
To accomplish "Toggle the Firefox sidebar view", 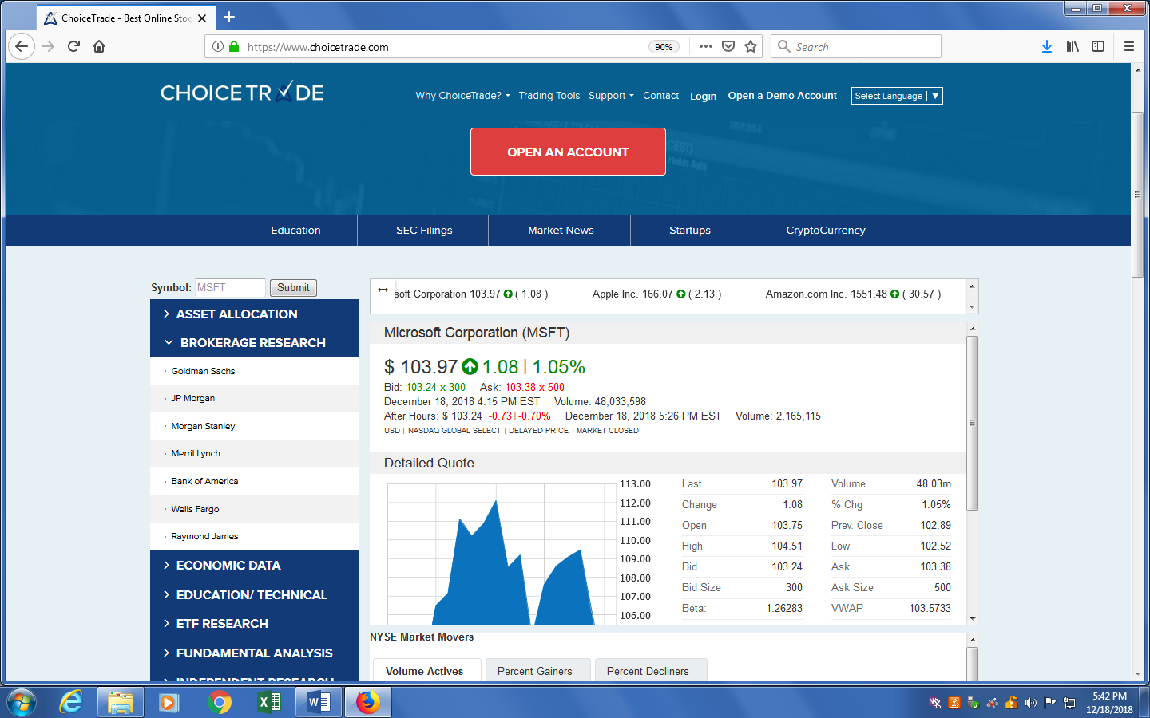I will click(1098, 46).
